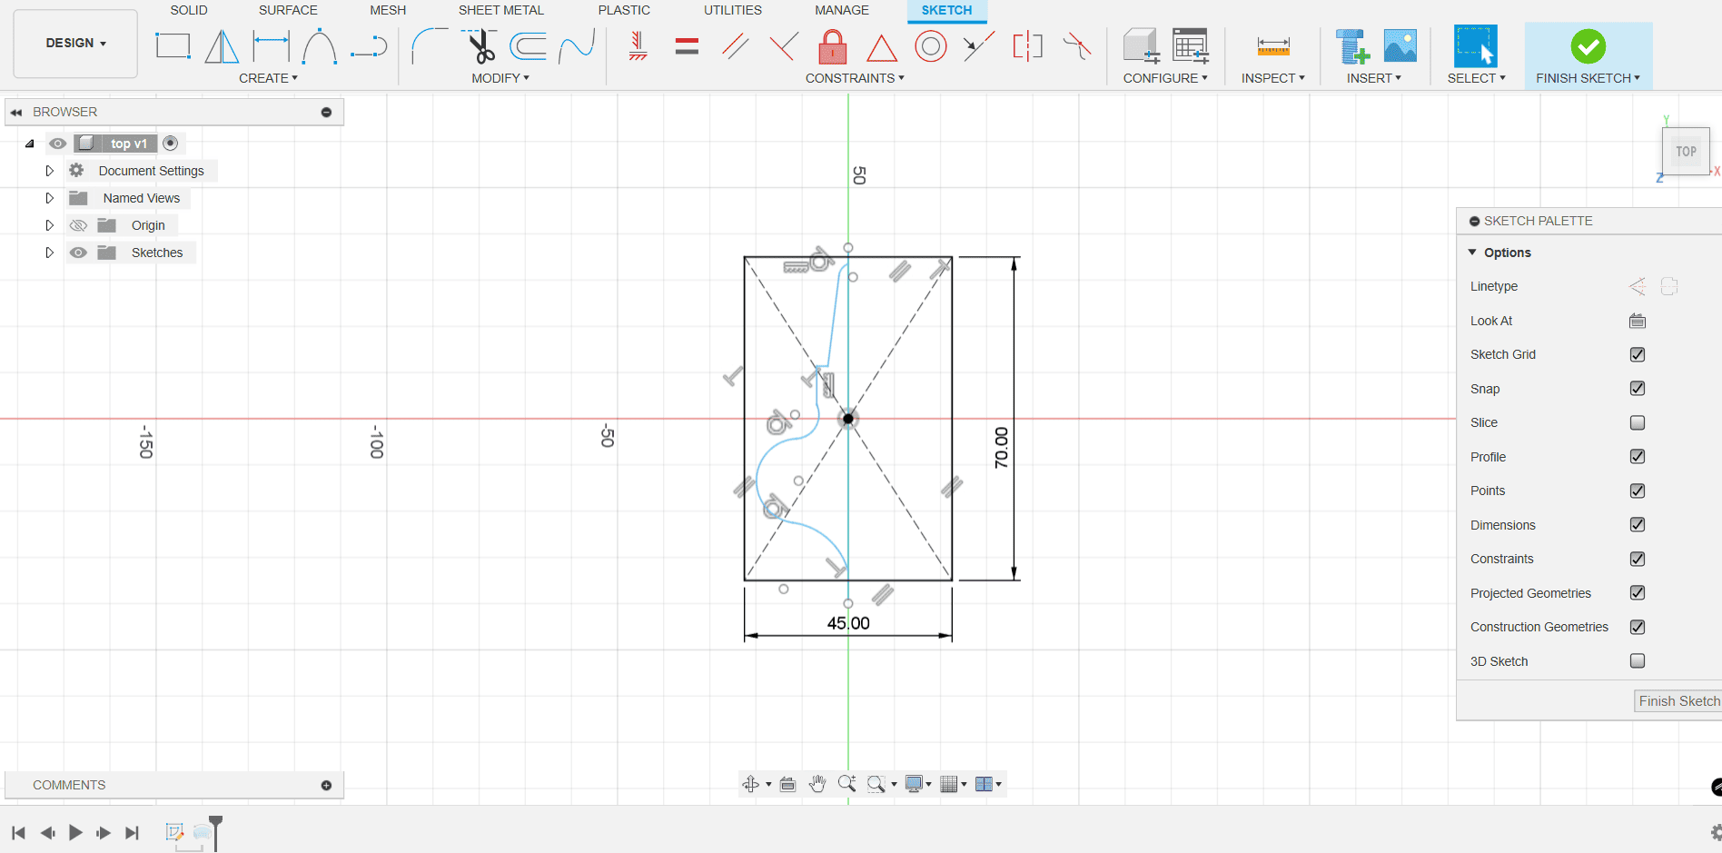The width and height of the screenshot is (1722, 853).
Task: Toggle the Sketch Grid checkbox
Action: click(1638, 354)
